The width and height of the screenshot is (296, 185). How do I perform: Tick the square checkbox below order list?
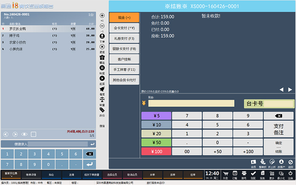(x=34, y=134)
